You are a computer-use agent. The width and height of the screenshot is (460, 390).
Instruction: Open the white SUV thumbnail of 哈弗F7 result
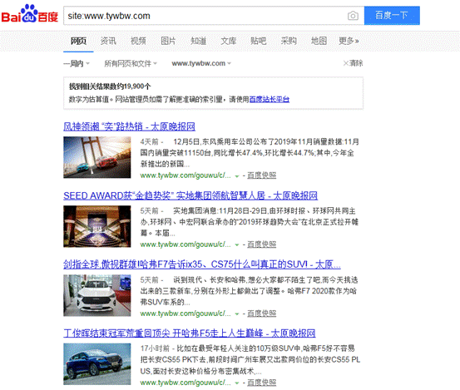97,295
